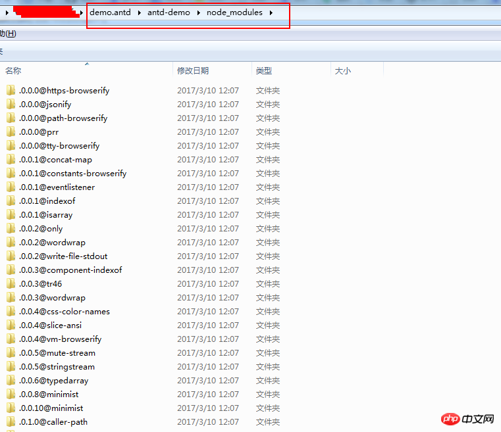Click 文件夹 type of .0.0.5@mute-stream row
Viewport: 501px width, 432px height.
268,352
